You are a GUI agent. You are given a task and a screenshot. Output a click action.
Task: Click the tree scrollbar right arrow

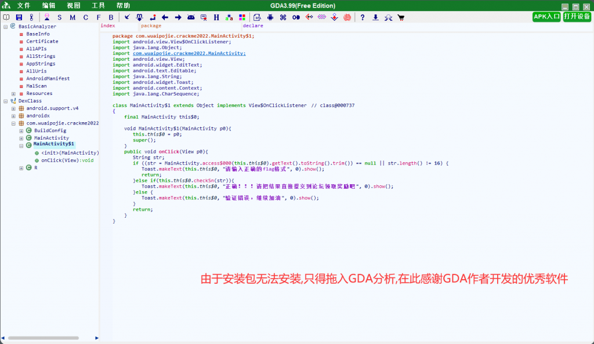[x=97, y=338]
